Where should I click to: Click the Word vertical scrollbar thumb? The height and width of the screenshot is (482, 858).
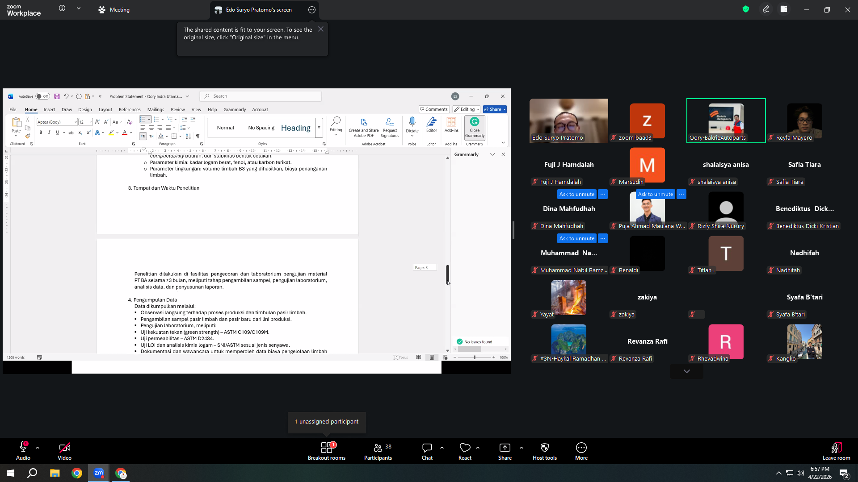447,274
